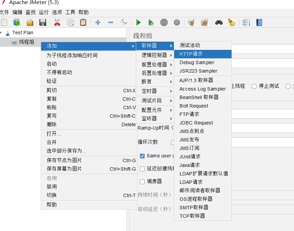This screenshot has height=231, width=294.
Task: Click the Clear results broom icon
Action: tap(191, 22)
